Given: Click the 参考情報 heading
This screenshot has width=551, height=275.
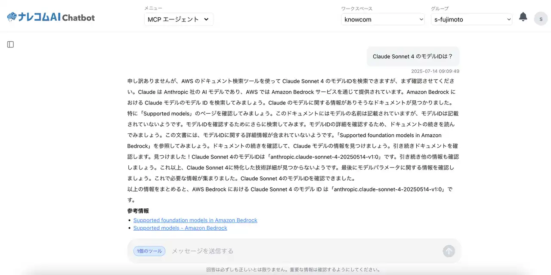Looking at the screenshot, I should click(x=138, y=211).
